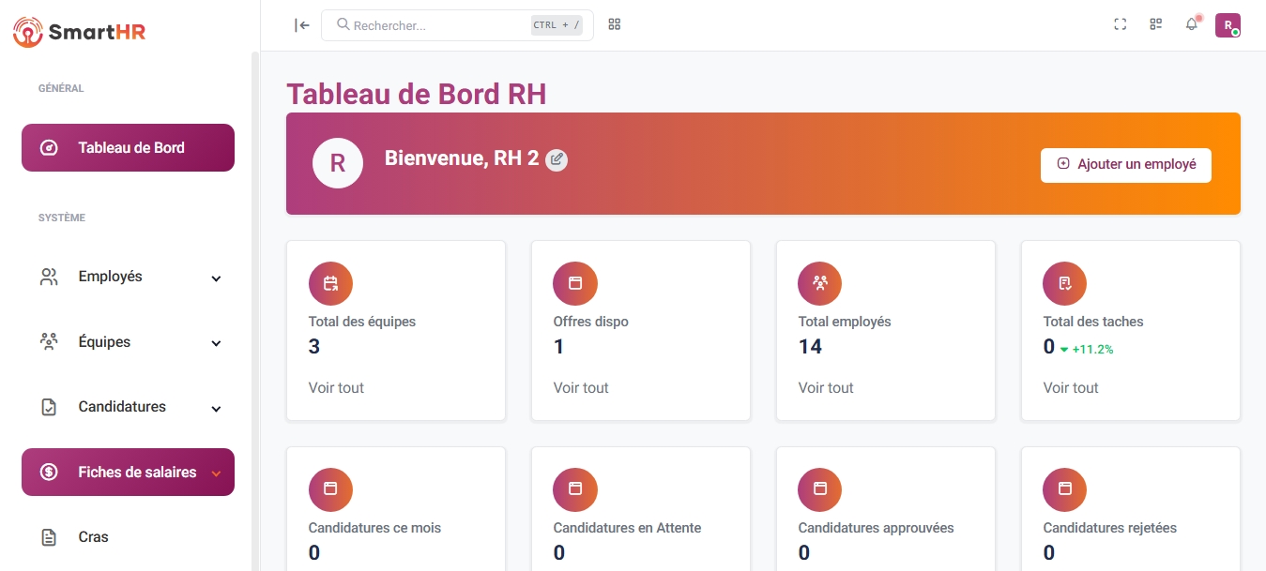Click the green +11.2% trend indicator
The image size is (1266, 571).
coord(1089,347)
